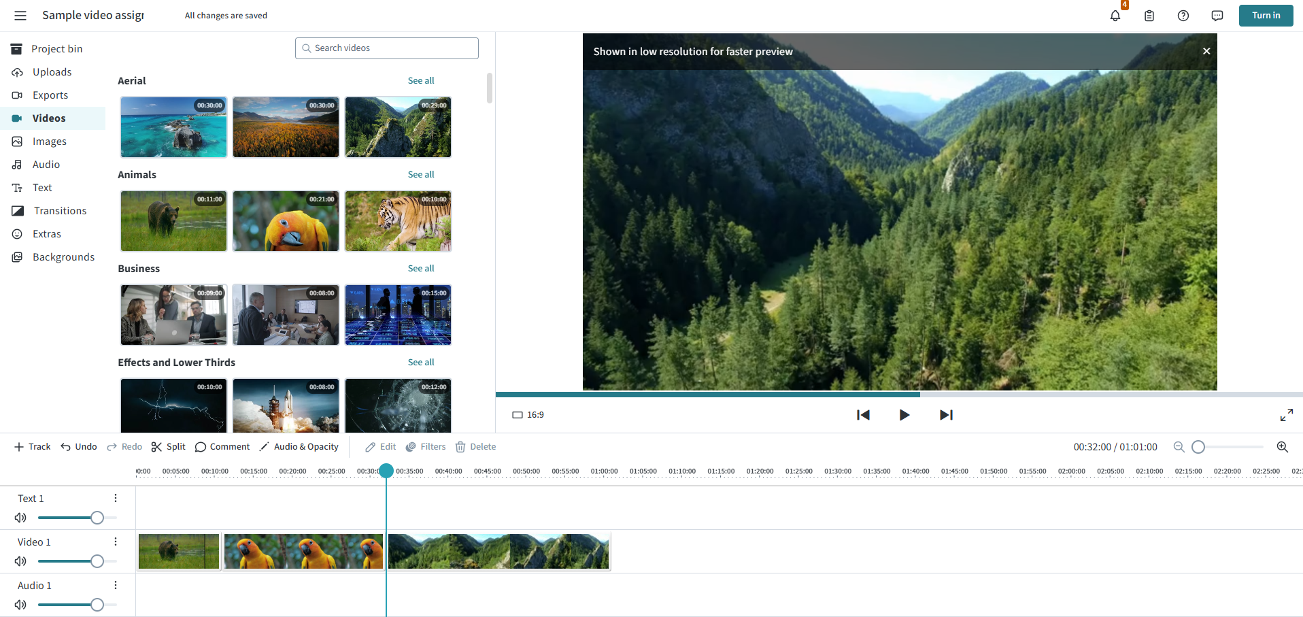Open the Project bin section
The width and height of the screenshot is (1303, 617).
53,49
